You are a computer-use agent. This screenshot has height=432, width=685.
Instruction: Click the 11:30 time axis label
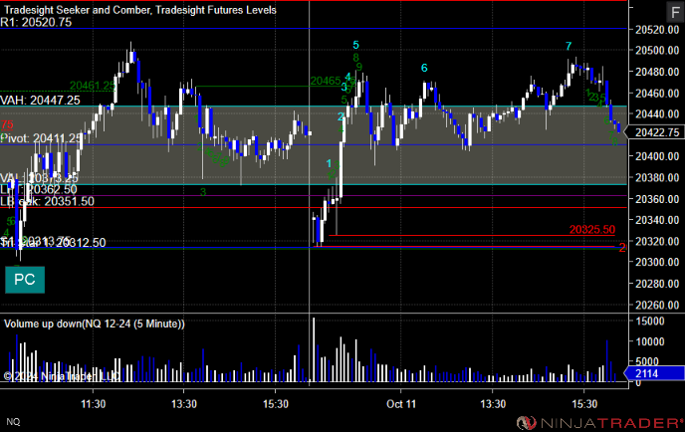click(x=93, y=404)
